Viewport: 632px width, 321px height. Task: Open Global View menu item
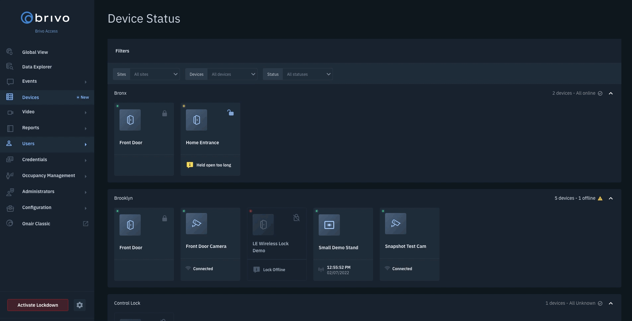coord(47,52)
